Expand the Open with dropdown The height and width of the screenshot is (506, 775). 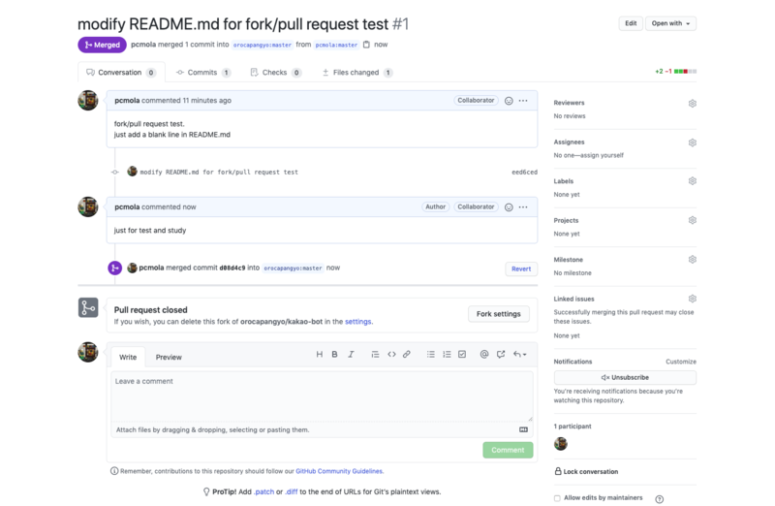point(670,23)
